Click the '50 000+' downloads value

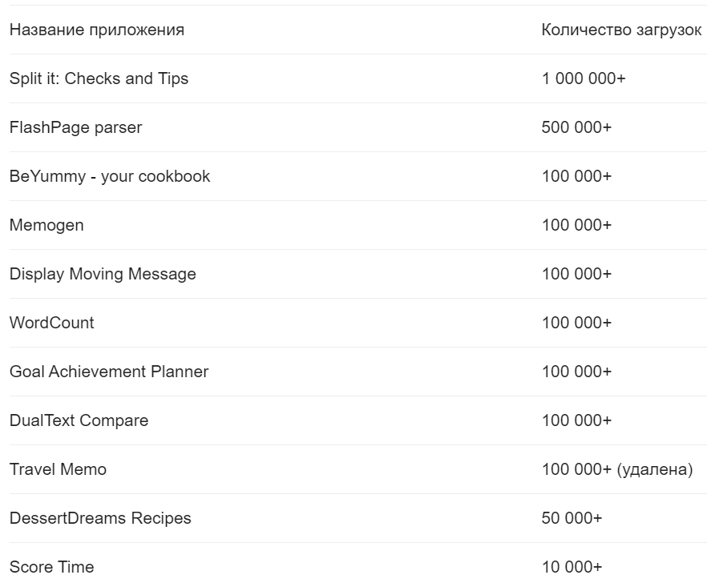(572, 518)
